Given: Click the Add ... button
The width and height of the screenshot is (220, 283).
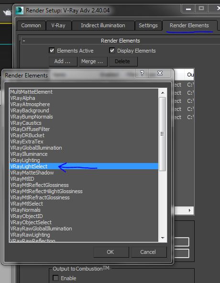Looking at the screenshot, I should 63,61.
